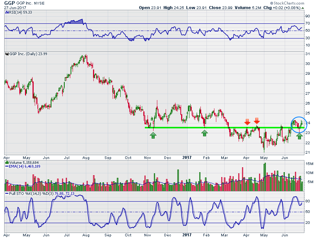Image resolution: width=315 pixels, height=239 pixels.
Task: Click the 10 level on RSI axis
Action: [x=307, y=45]
